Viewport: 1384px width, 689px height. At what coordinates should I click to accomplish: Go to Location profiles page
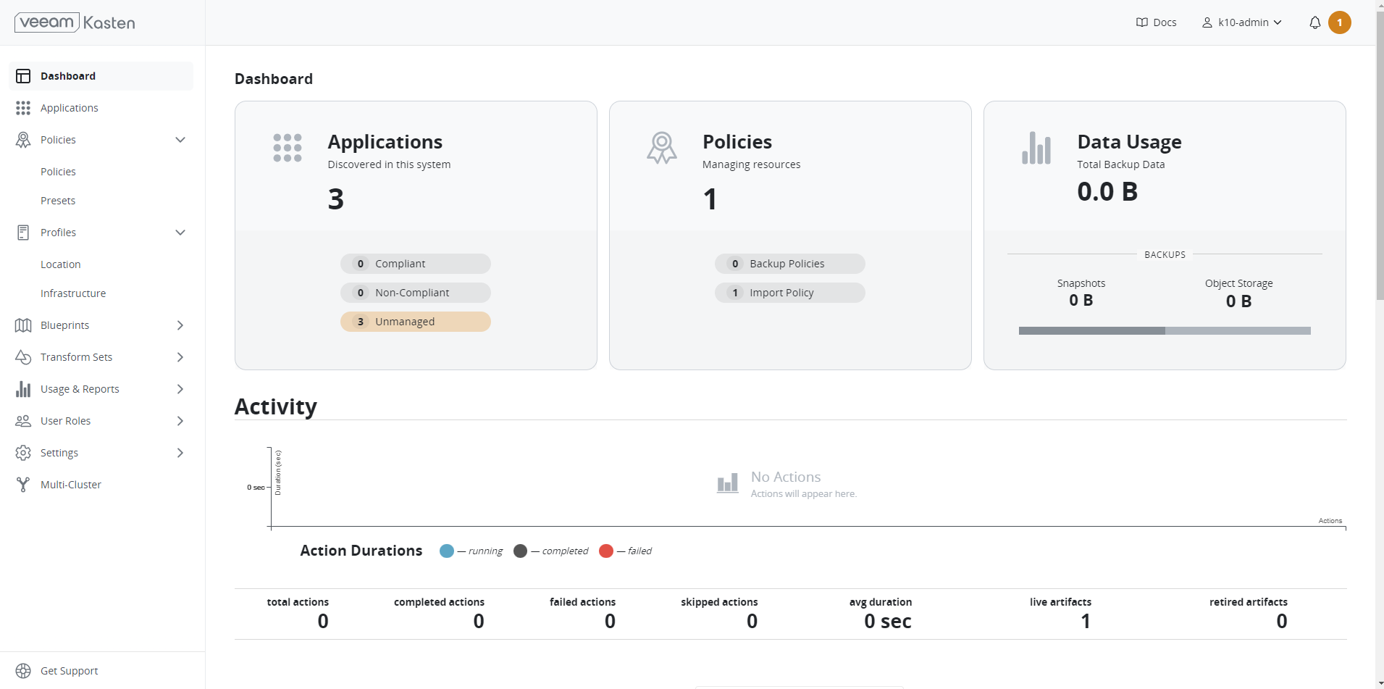[x=61, y=264]
